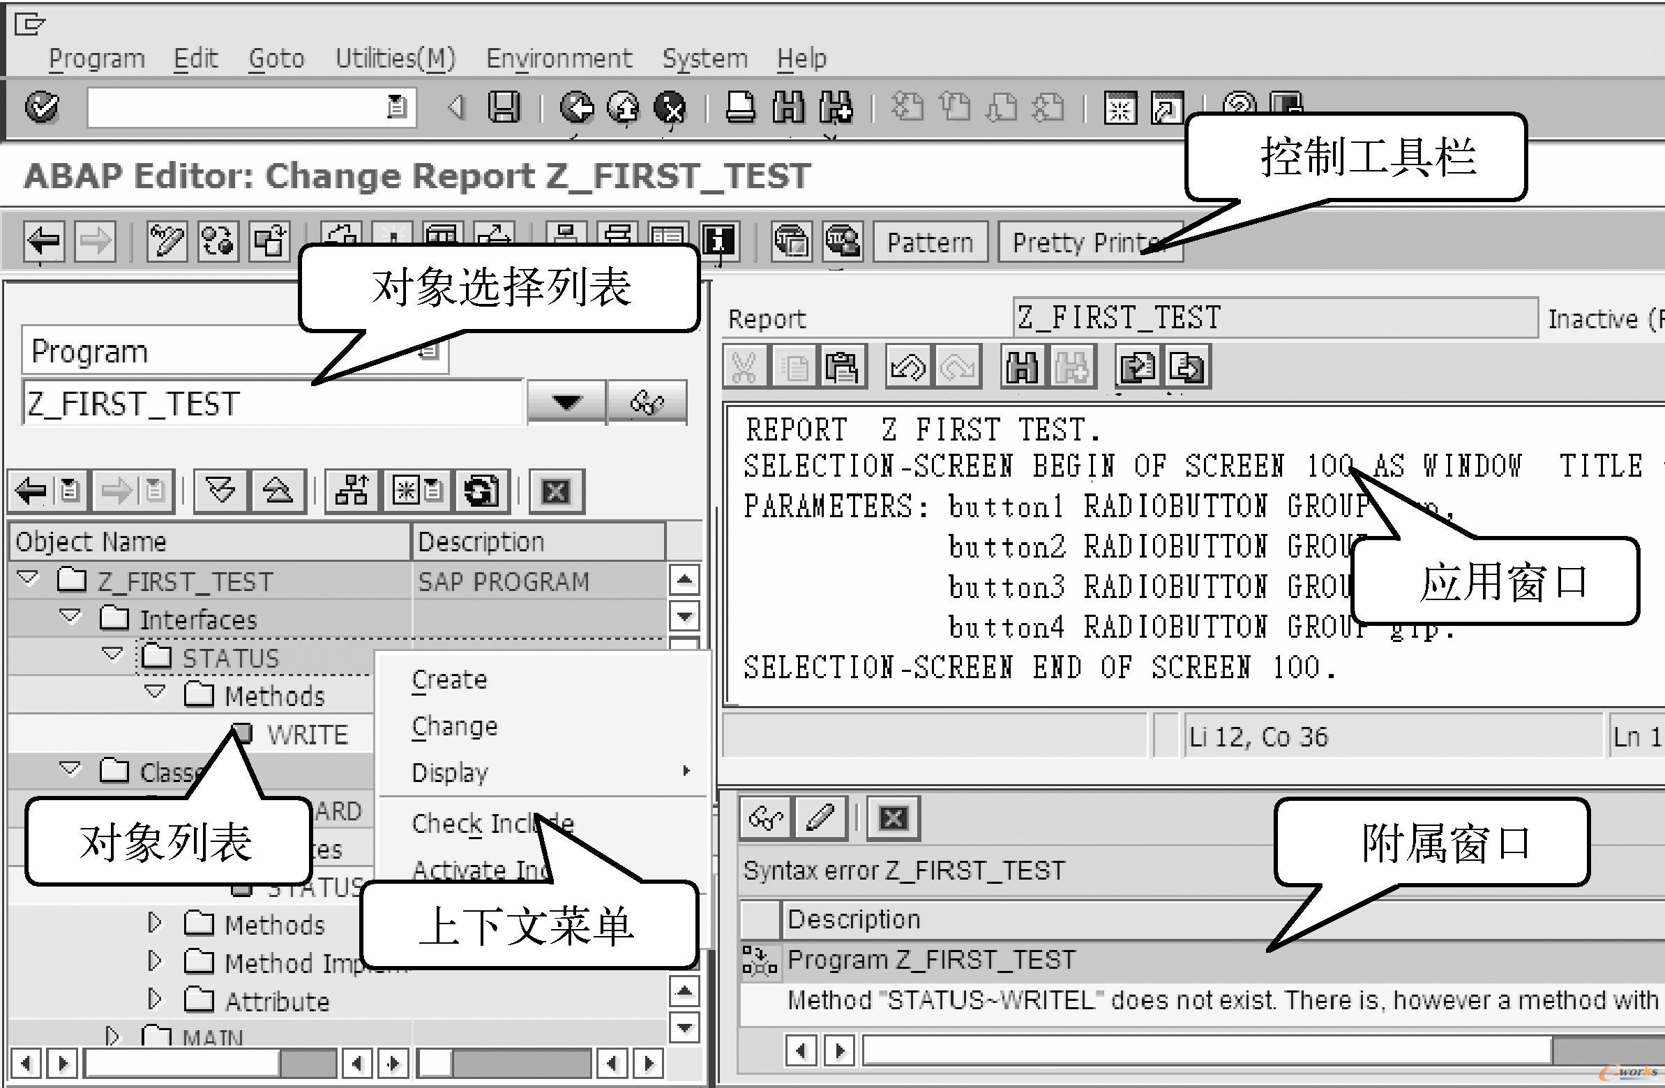
Task: Click the Save icon in top toolbar
Action: tap(504, 107)
